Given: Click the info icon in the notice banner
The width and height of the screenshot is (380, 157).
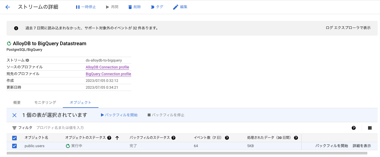Looking at the screenshot, I should 16,28.
